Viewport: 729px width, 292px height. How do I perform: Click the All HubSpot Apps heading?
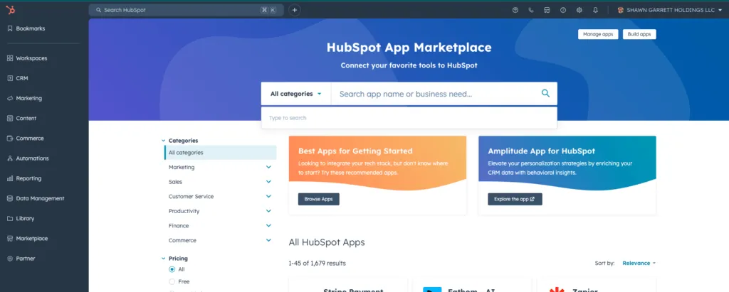(327, 242)
